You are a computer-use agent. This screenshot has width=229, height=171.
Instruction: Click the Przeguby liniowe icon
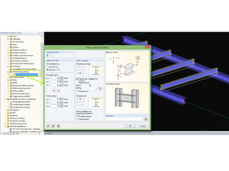pyautogui.click(x=11, y=58)
